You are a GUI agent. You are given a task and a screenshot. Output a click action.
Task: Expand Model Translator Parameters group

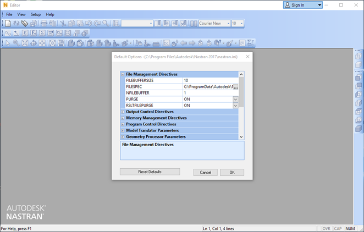point(123,131)
